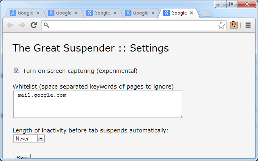
Task: Maximize the browser window
Action: 232,4
